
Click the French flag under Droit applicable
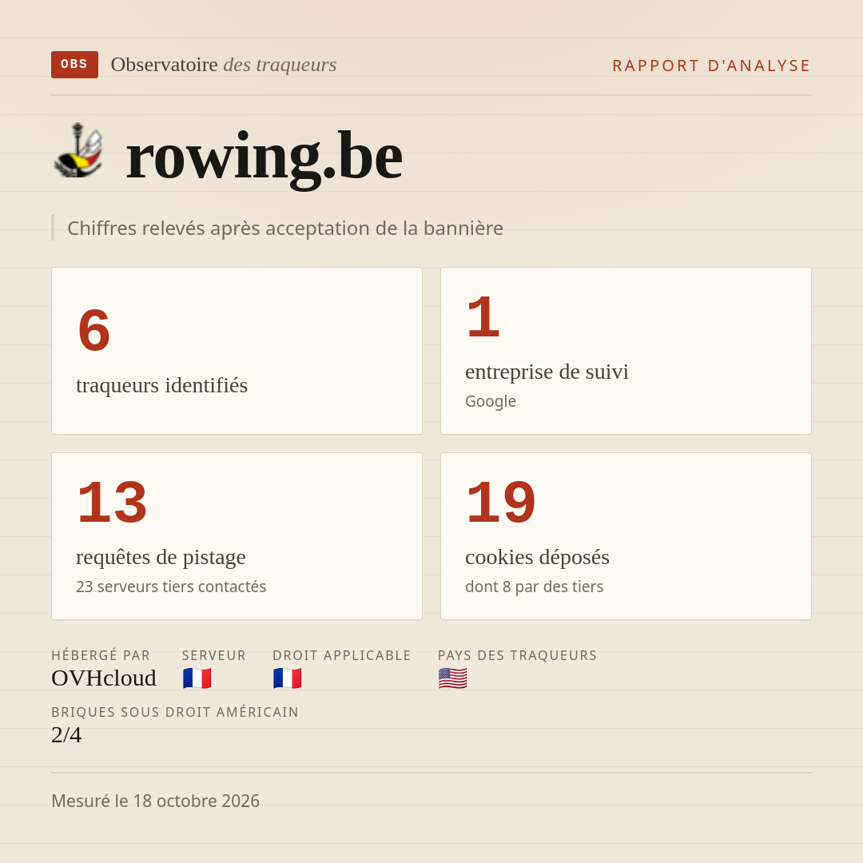pos(288,678)
